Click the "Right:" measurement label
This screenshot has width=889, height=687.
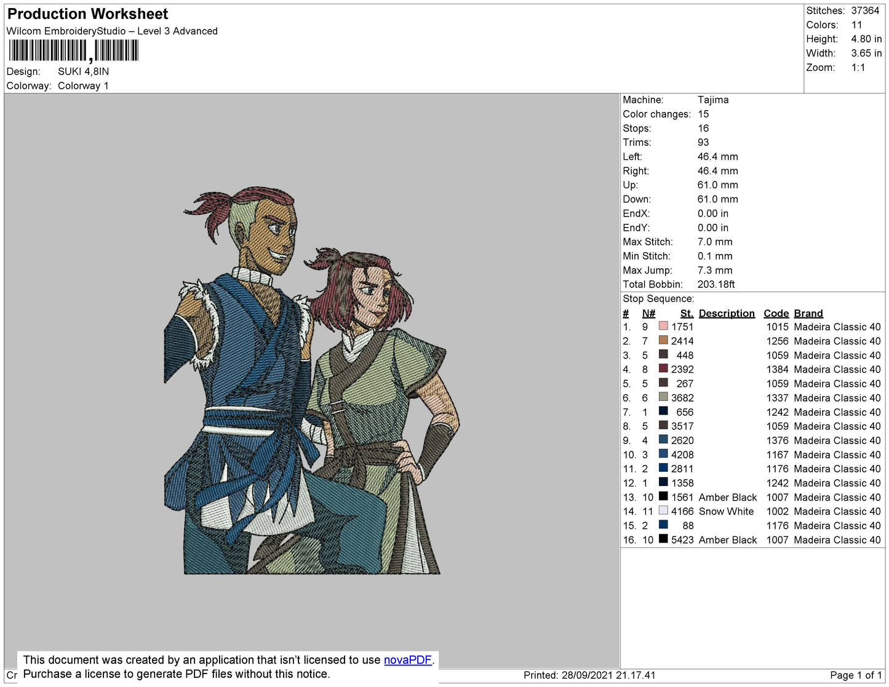coord(636,171)
